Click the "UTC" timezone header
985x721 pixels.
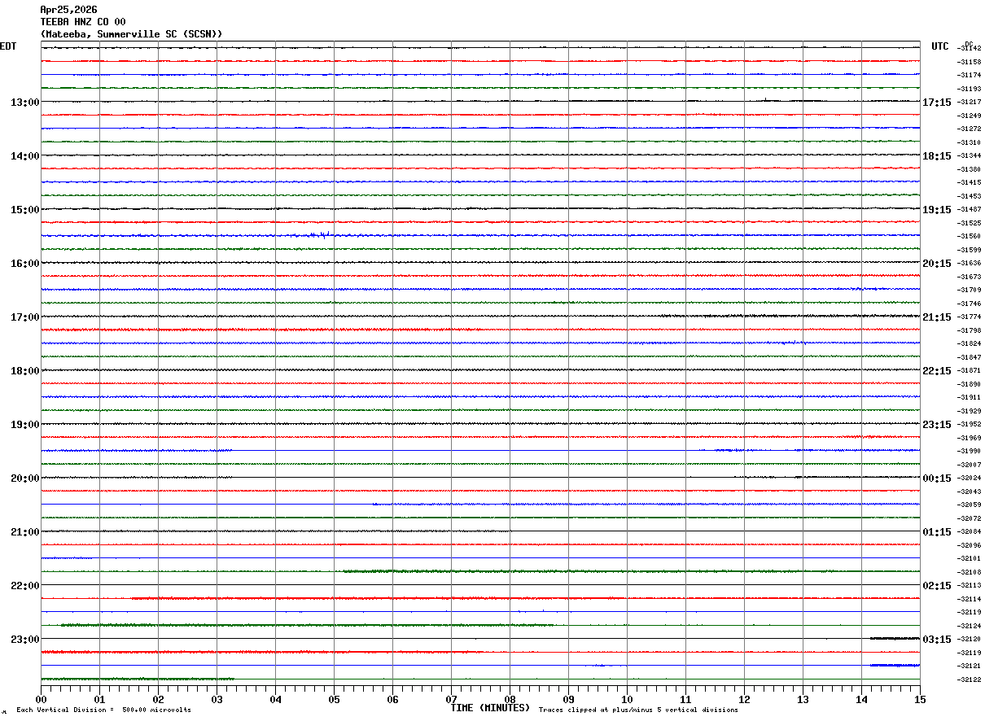coord(940,46)
